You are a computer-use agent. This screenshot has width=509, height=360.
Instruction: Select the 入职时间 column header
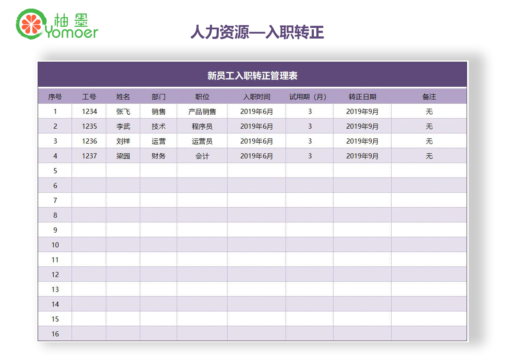(257, 97)
